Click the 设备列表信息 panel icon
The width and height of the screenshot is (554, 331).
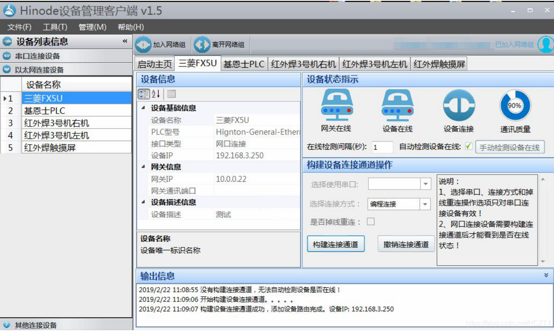pyautogui.click(x=7, y=42)
